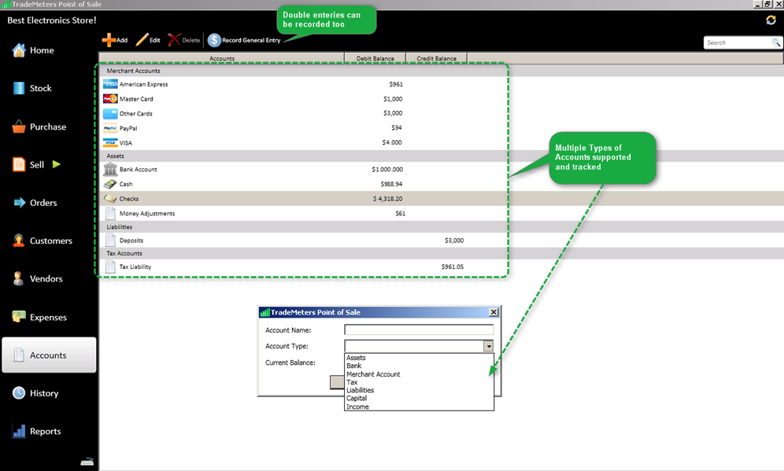The image size is (784, 471).
Task: Click the American Express card icon
Action: (x=110, y=84)
